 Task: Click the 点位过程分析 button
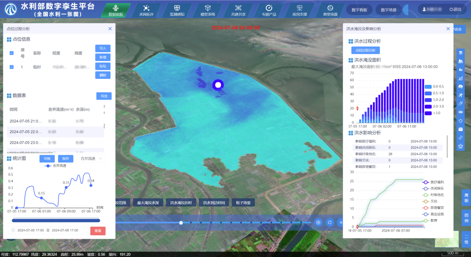coord(365,51)
